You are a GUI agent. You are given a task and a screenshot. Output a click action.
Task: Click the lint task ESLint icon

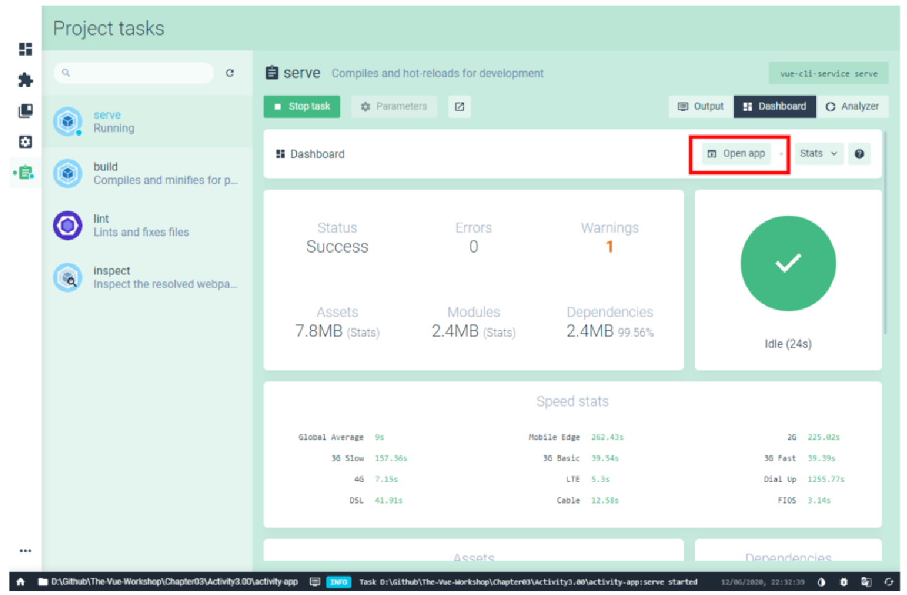point(67,225)
